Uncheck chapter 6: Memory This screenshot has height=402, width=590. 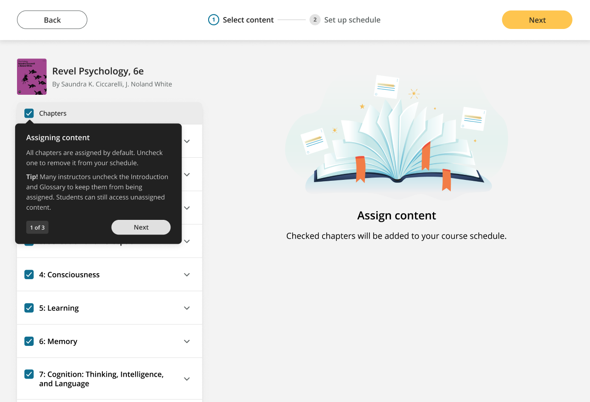[x=29, y=341]
